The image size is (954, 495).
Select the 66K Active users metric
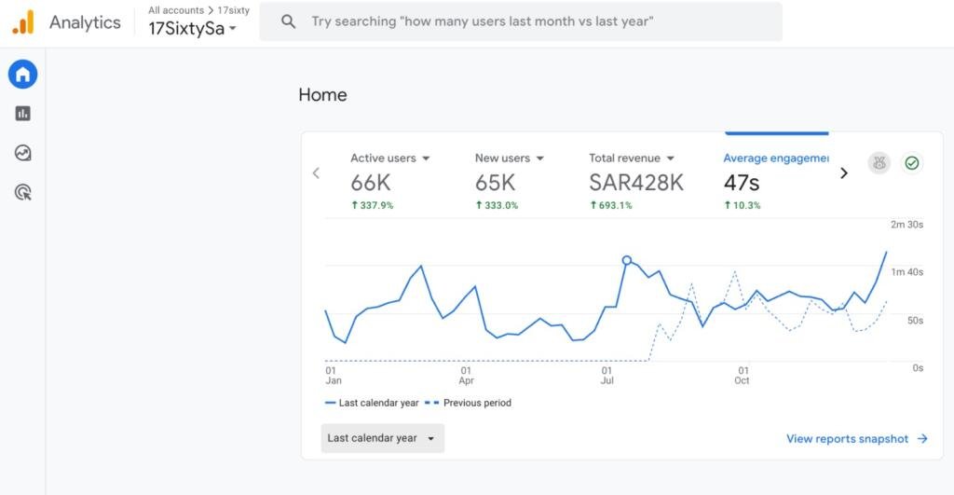(371, 183)
